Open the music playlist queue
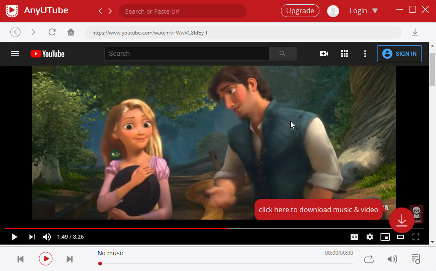Screen dimensions: 436x271 point(416,259)
